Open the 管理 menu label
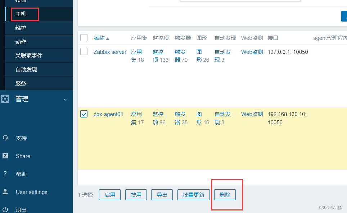This screenshot has width=347, height=213. coord(22,99)
